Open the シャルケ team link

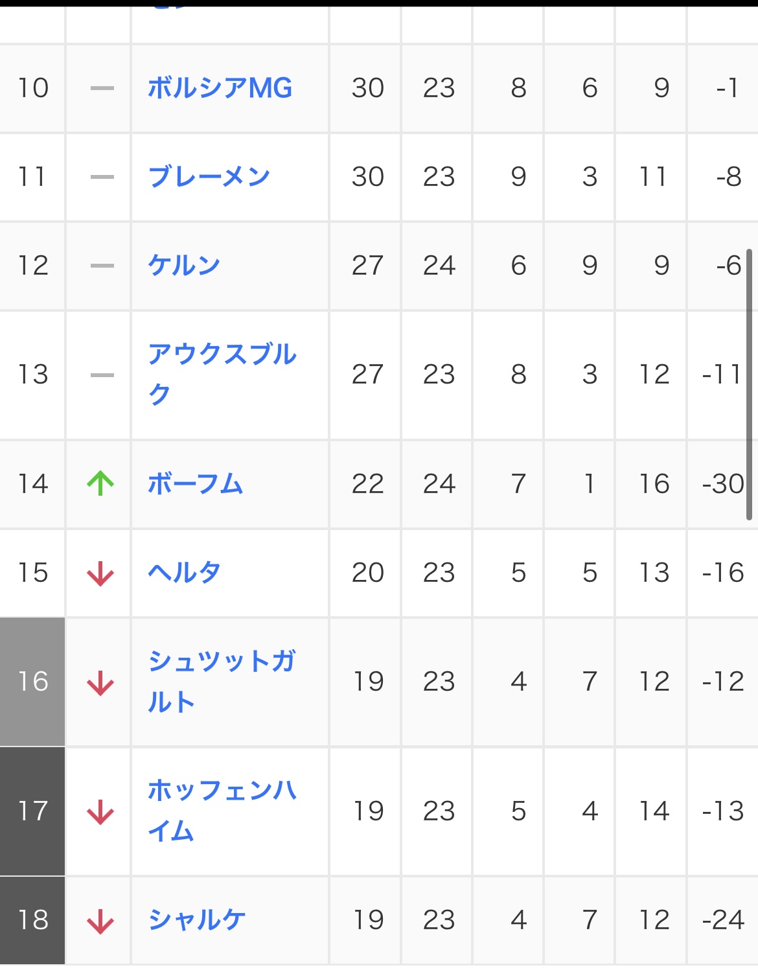(x=196, y=920)
